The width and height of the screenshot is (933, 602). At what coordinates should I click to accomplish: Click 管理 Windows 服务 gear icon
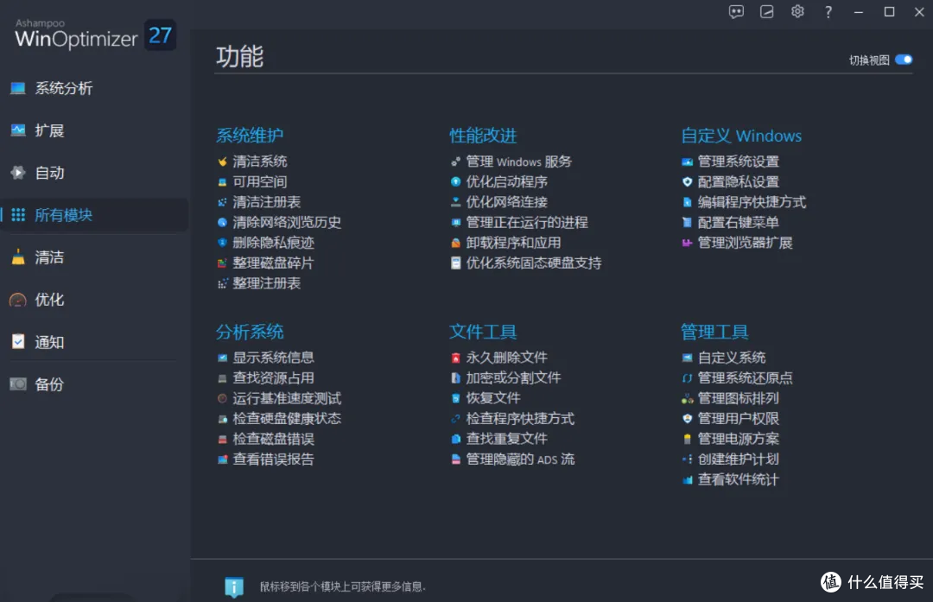tap(455, 162)
